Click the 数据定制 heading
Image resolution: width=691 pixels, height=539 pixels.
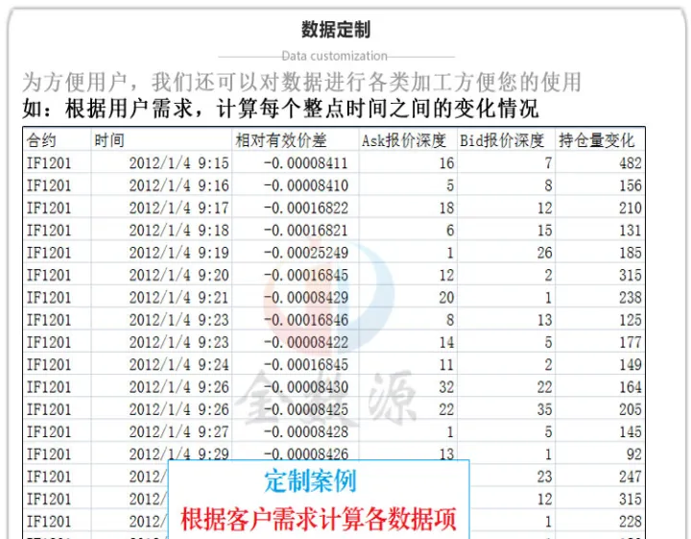336,30
